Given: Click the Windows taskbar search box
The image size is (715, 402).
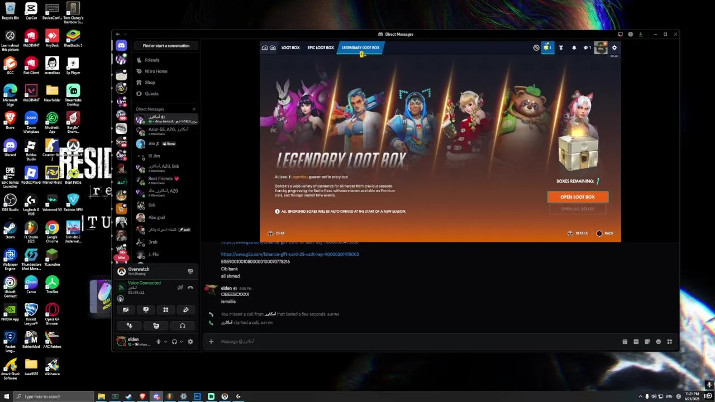Looking at the screenshot, I should coord(54,396).
